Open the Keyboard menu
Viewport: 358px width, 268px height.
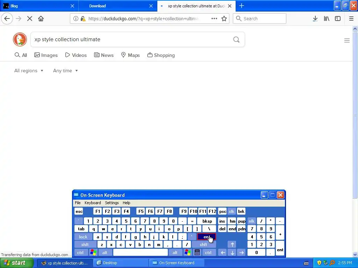pyautogui.click(x=93, y=203)
